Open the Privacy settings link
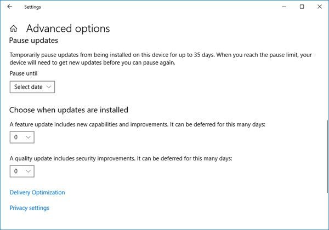Image resolution: width=329 pixels, height=230 pixels. click(x=30, y=208)
